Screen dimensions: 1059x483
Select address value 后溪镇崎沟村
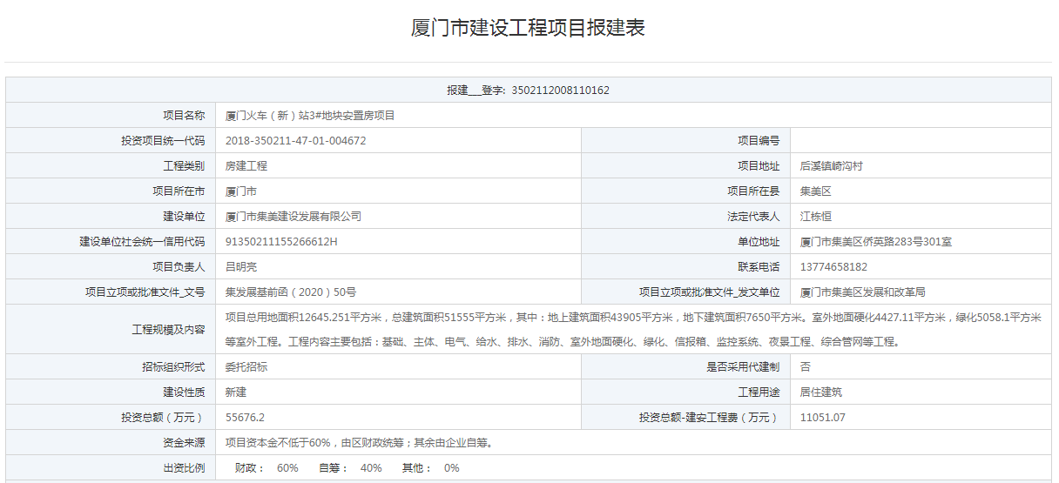832,166
